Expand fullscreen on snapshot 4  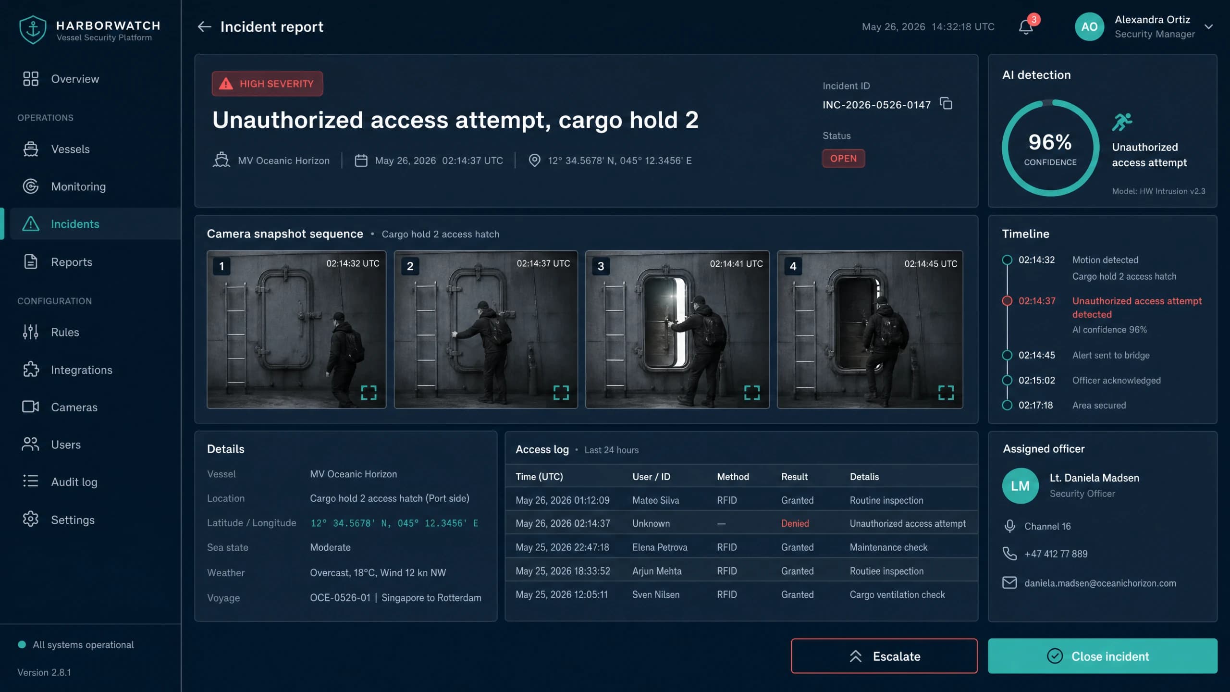click(x=946, y=393)
